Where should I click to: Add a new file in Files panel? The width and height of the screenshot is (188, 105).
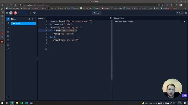click(29, 19)
